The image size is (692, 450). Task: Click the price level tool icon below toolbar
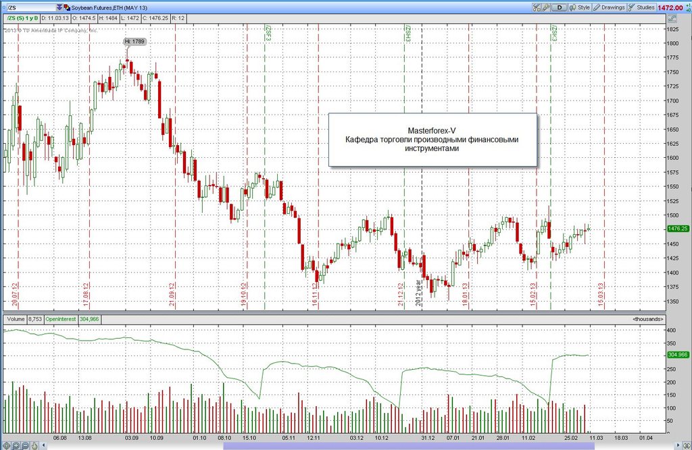click(672, 18)
